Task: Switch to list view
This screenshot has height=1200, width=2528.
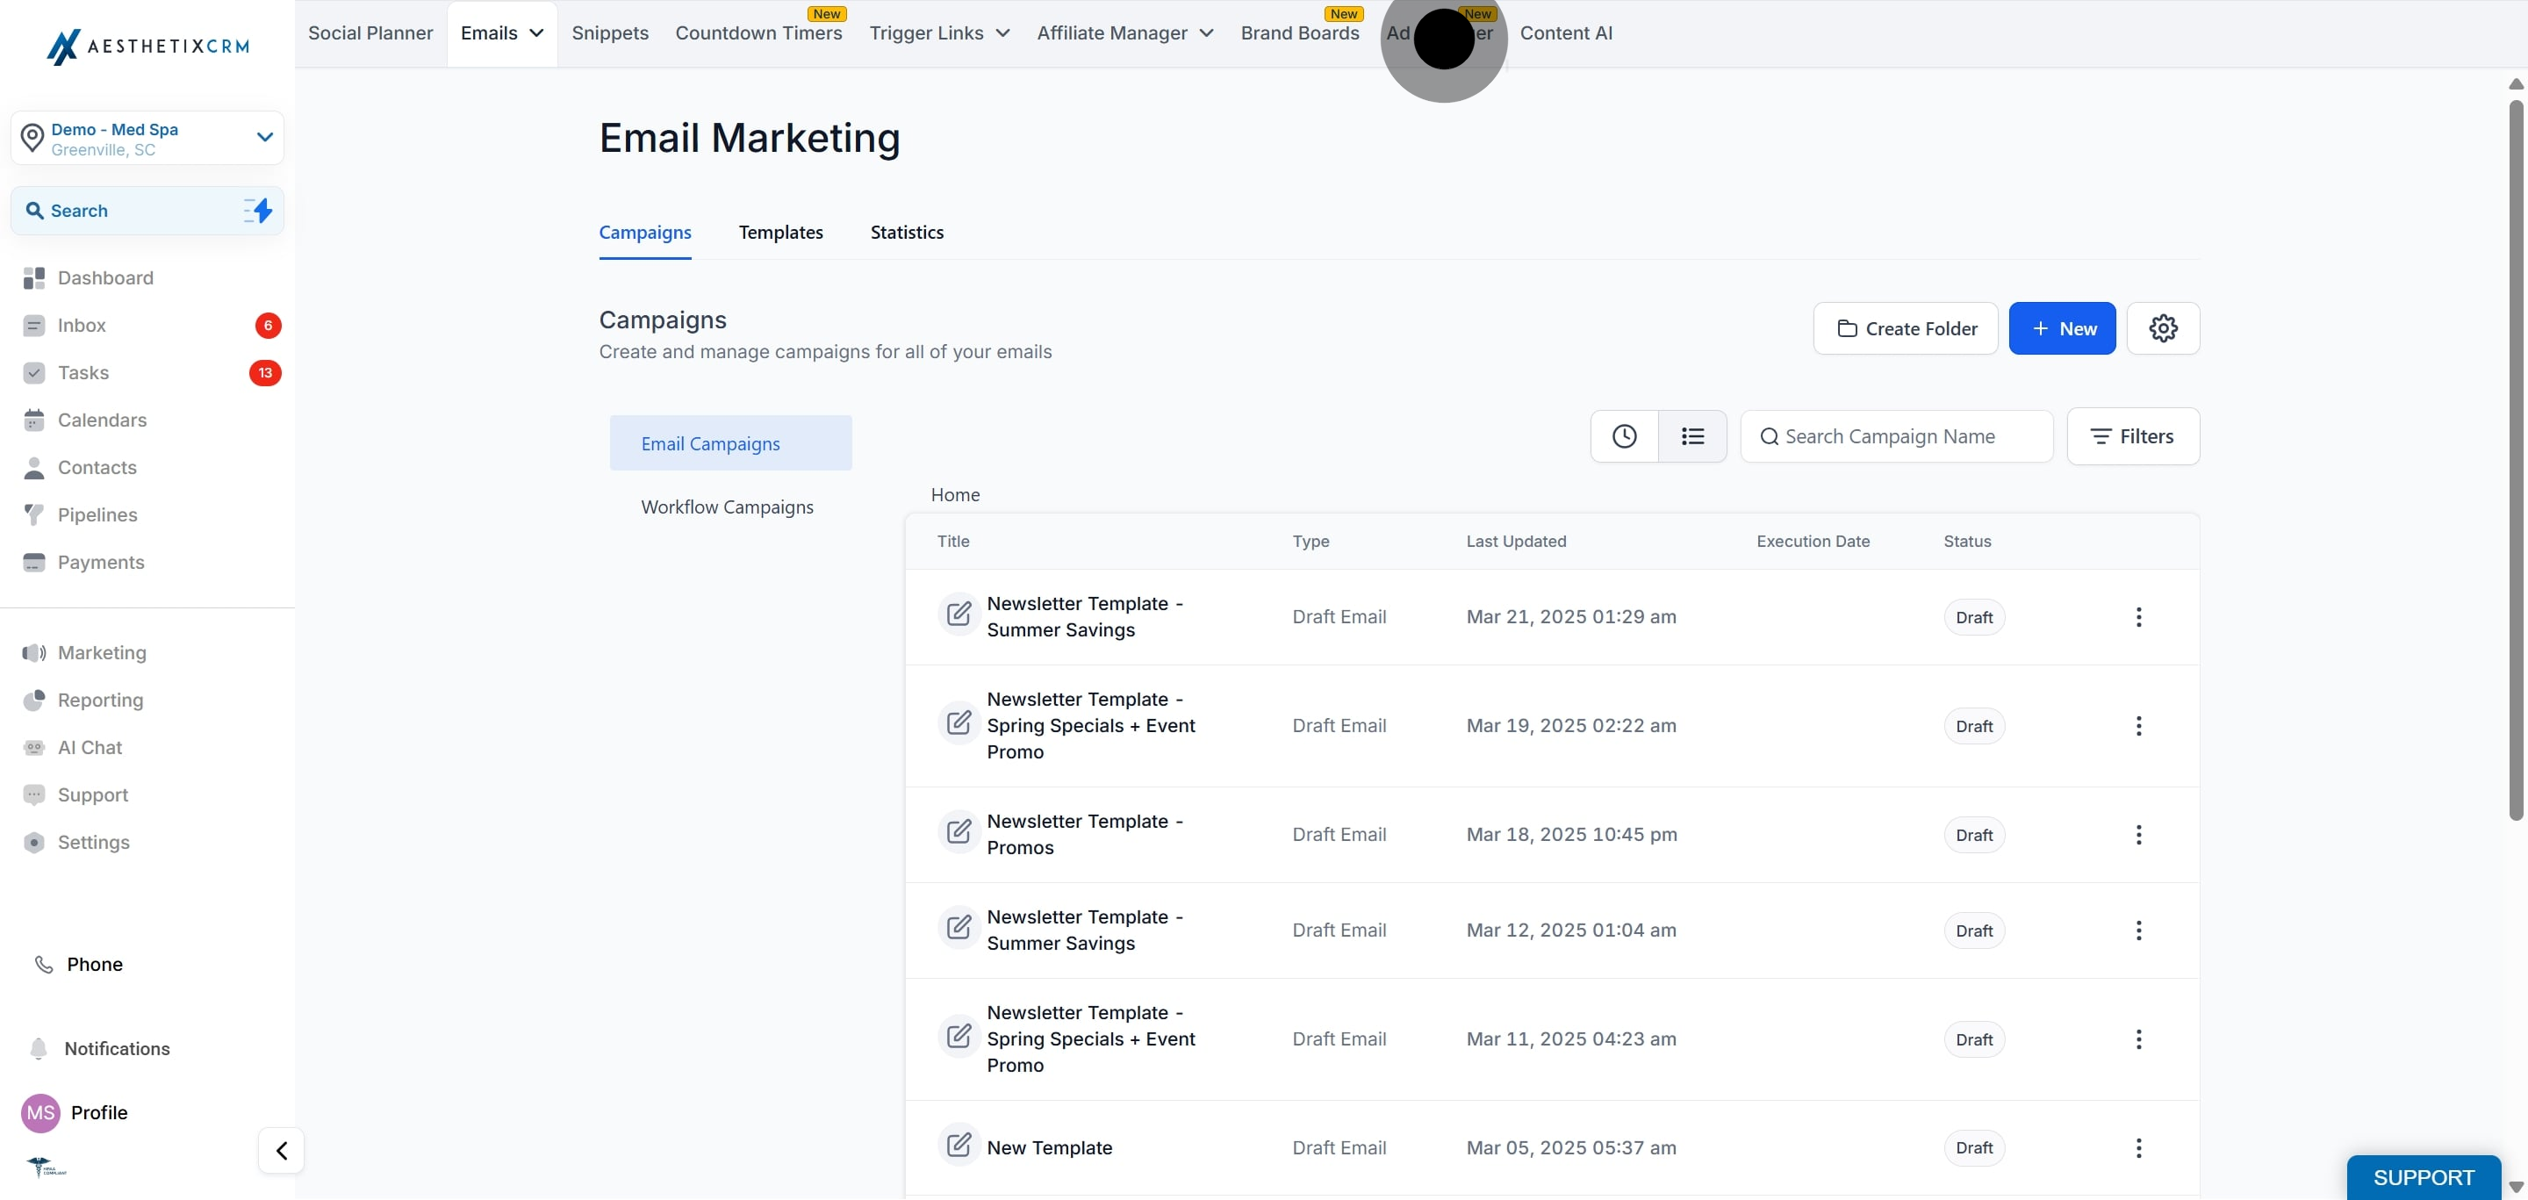Action: [x=1691, y=436]
